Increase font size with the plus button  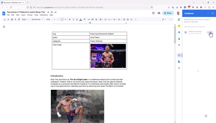click(x=66, y=20)
